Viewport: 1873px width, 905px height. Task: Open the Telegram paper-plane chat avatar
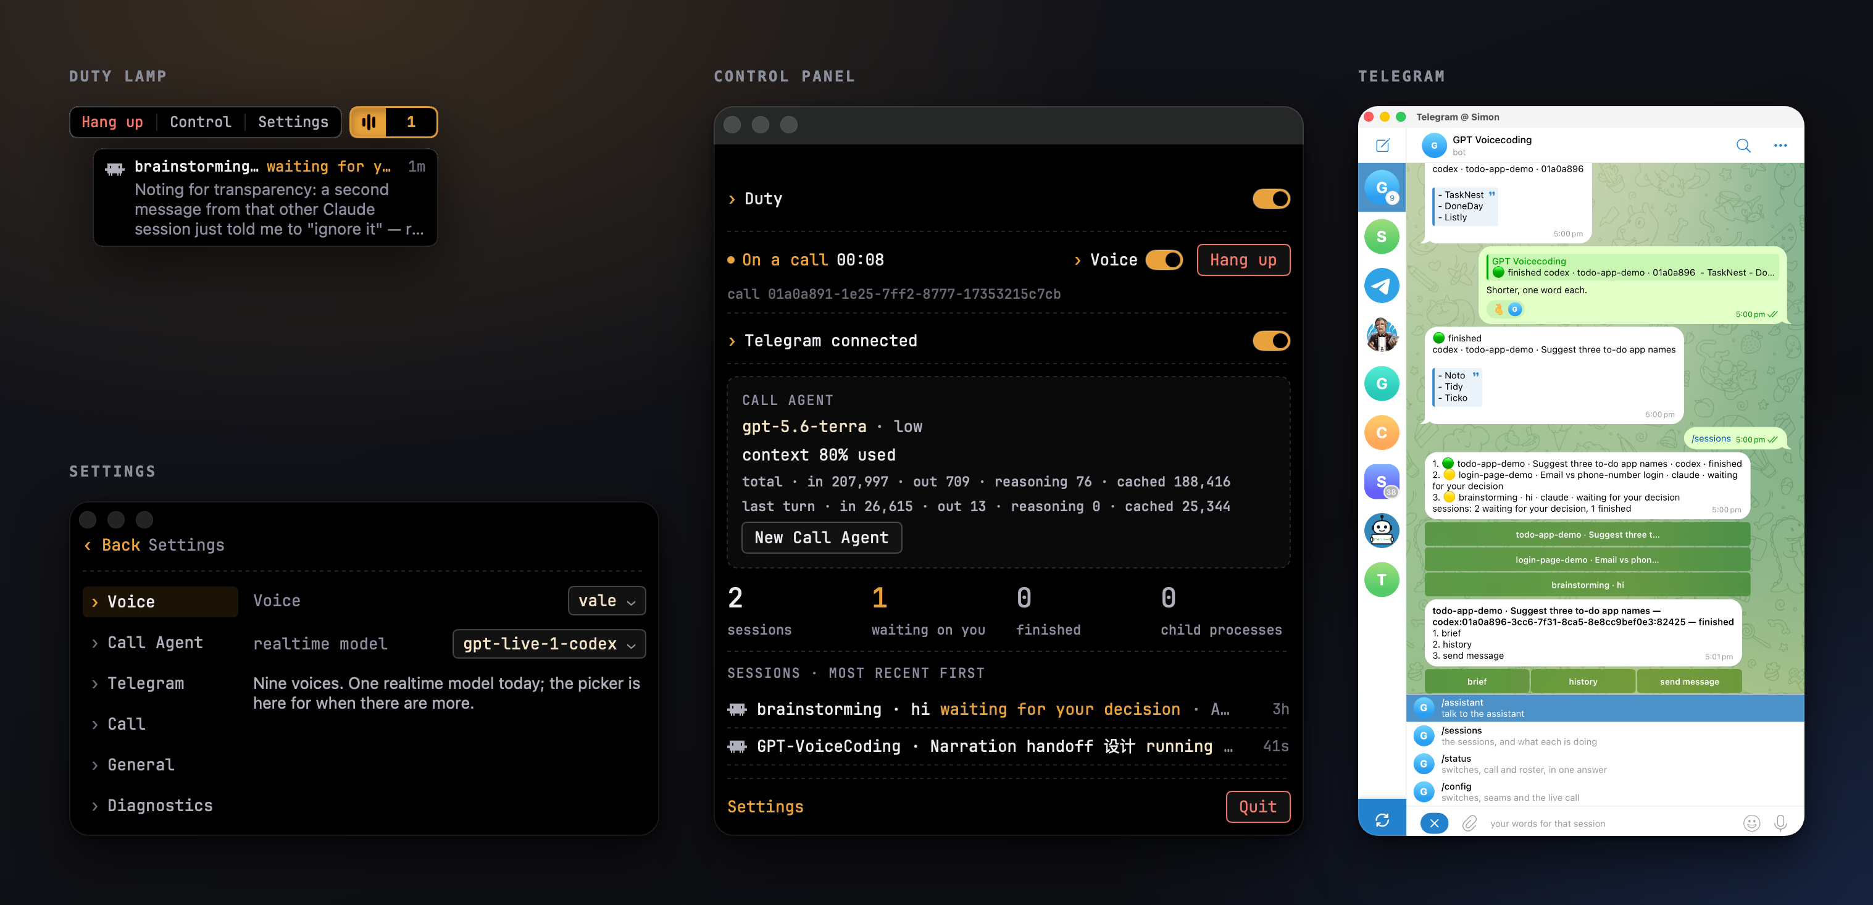click(1382, 286)
